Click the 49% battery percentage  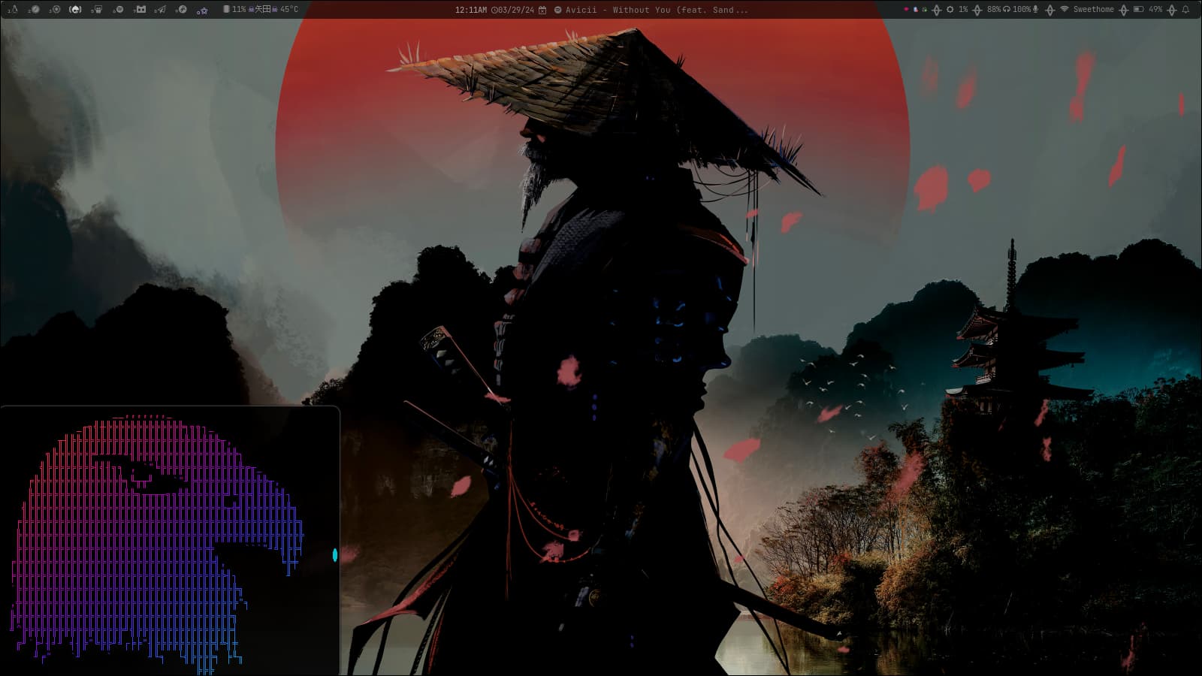(1155, 9)
